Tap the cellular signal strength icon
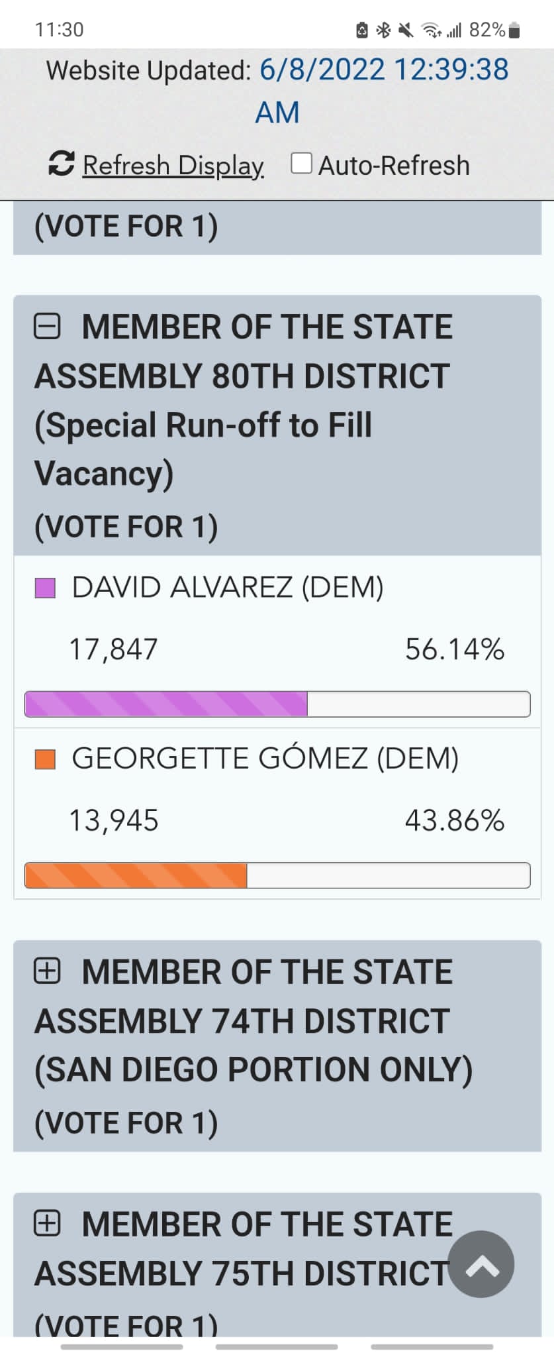This screenshot has height=1357, width=554. coord(454,30)
